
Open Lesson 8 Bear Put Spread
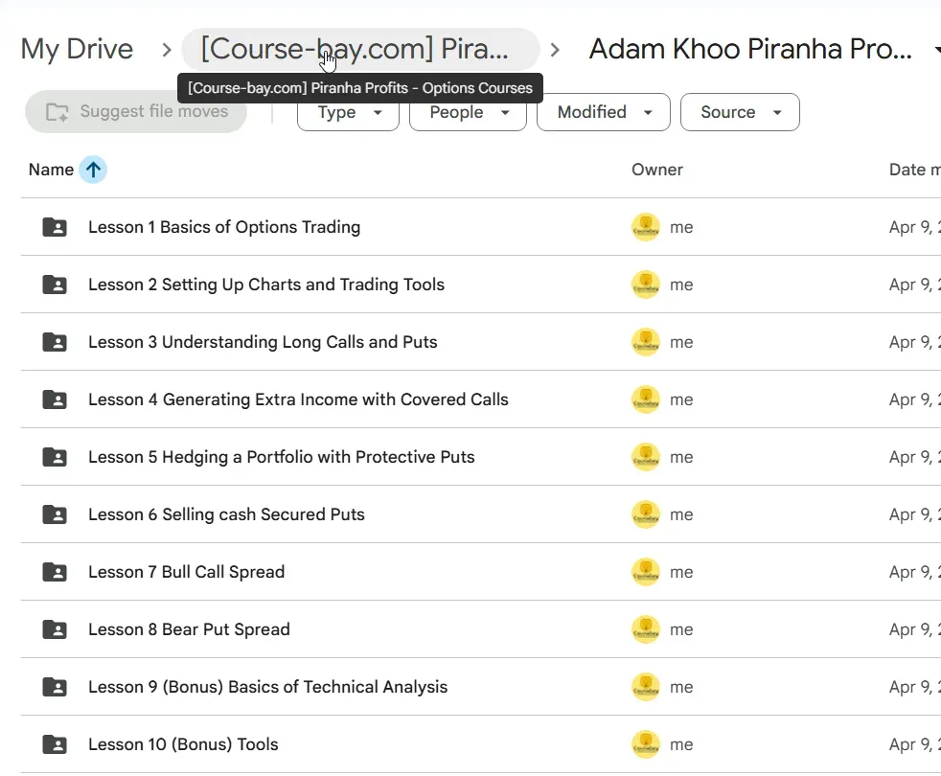click(x=189, y=629)
